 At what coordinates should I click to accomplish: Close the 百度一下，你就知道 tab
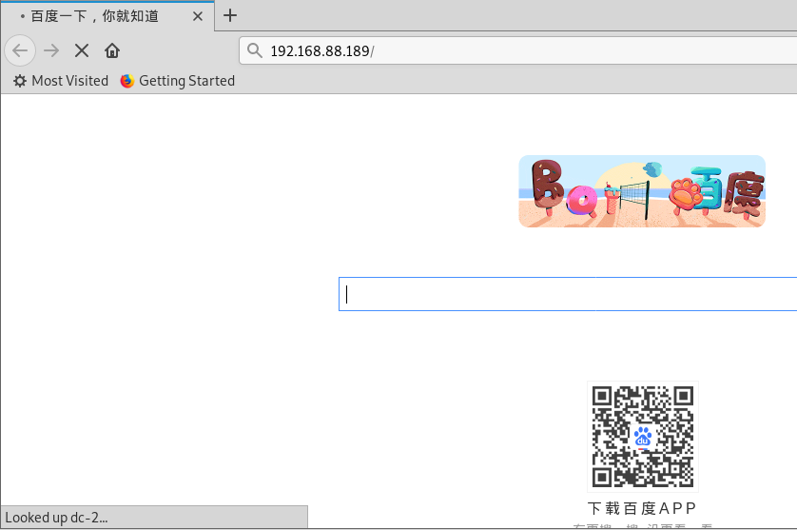click(x=198, y=16)
